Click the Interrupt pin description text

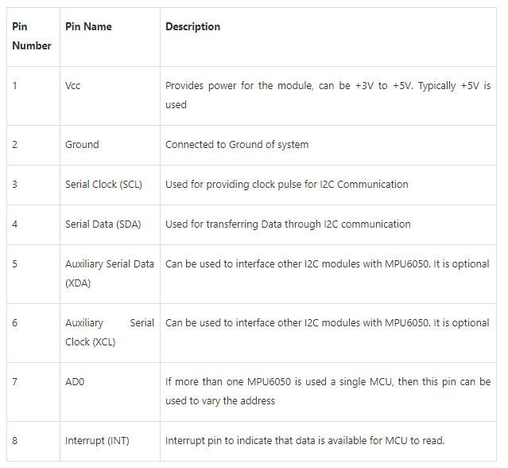304,440
